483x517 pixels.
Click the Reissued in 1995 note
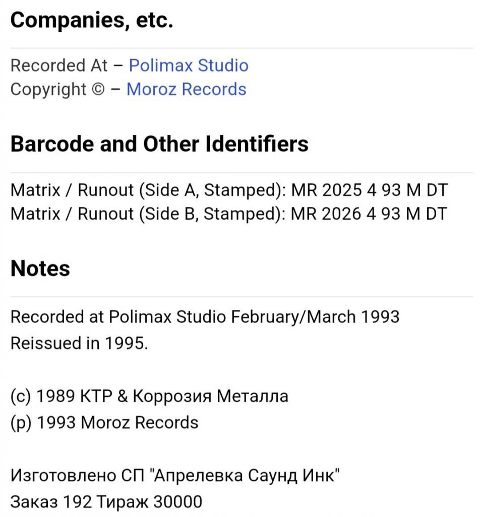79,343
